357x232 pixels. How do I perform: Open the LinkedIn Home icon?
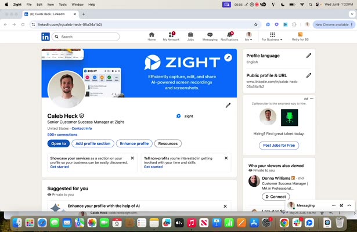coord(152,37)
